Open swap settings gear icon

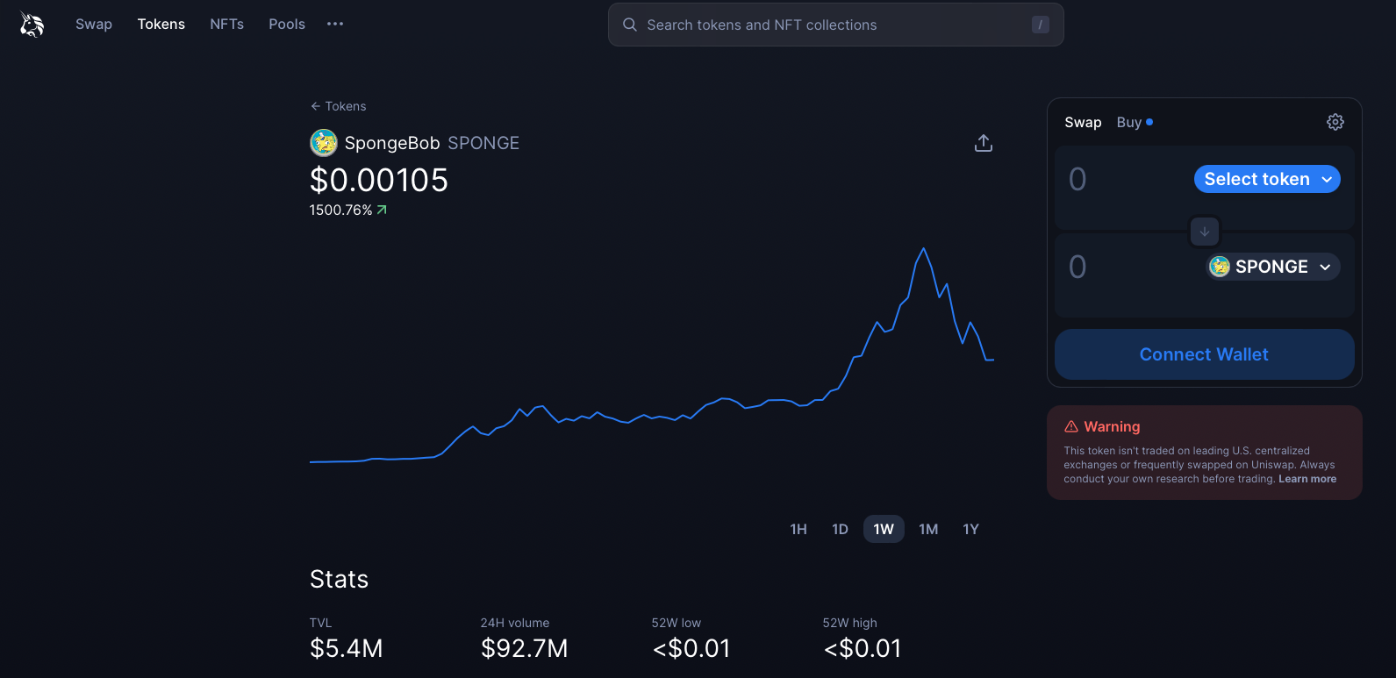(1335, 122)
